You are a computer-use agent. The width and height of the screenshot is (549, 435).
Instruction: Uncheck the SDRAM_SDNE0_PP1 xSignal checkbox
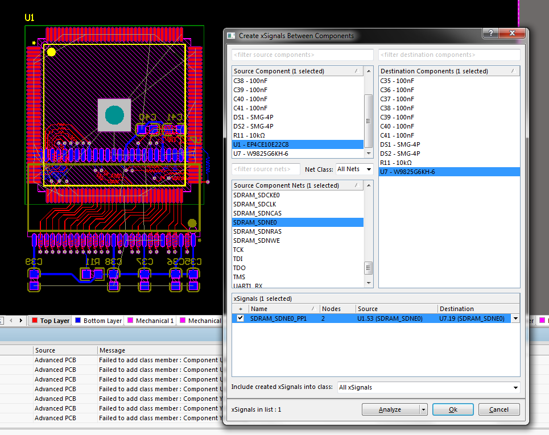point(240,318)
